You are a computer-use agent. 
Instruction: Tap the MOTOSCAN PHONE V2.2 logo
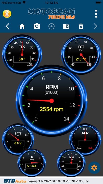(51, 14)
